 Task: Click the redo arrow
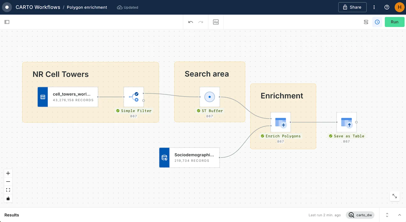click(201, 22)
